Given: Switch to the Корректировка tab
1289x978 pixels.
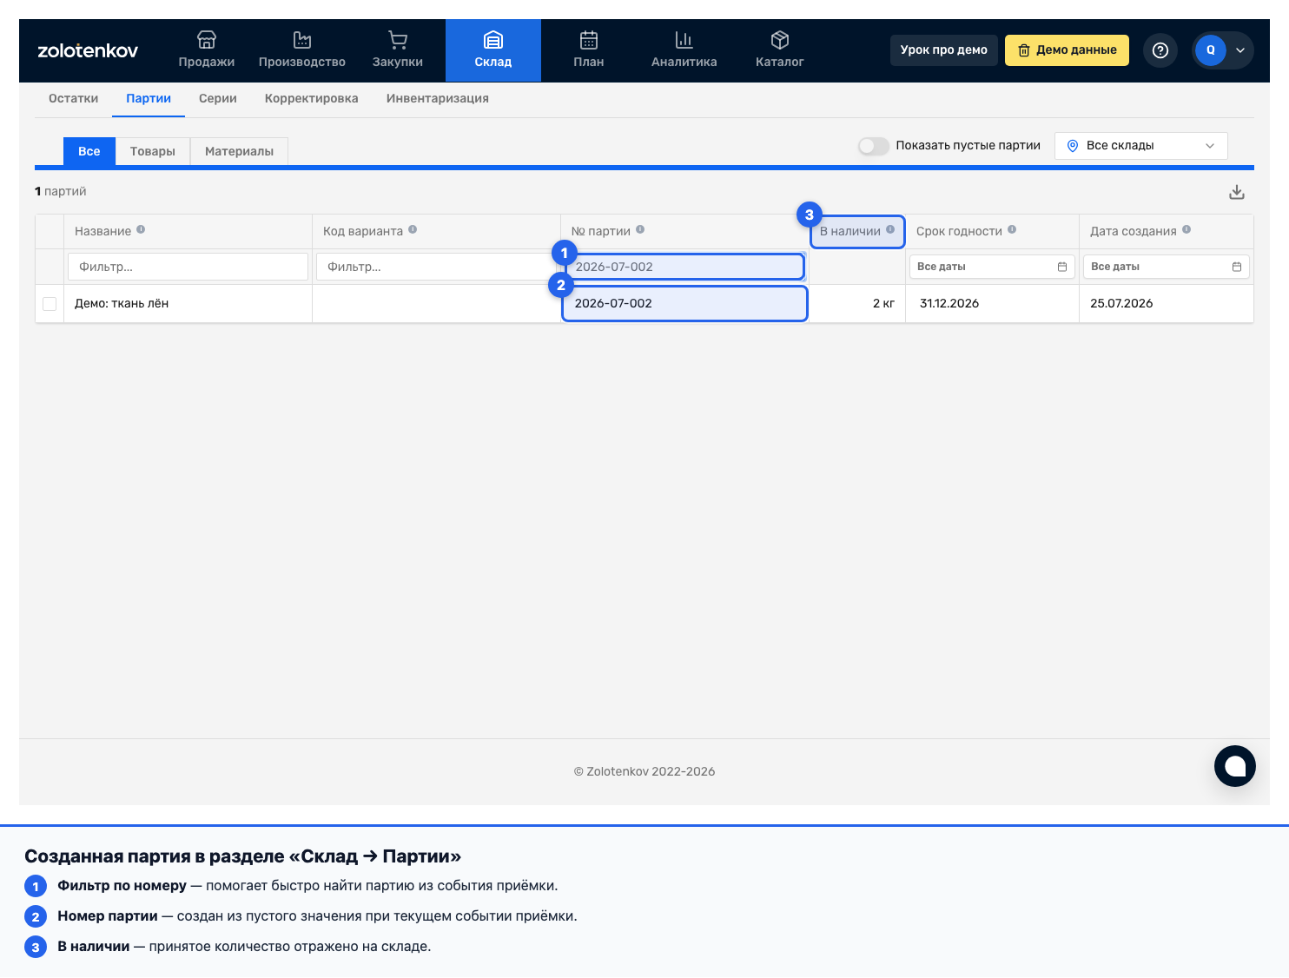Looking at the screenshot, I should (x=312, y=99).
